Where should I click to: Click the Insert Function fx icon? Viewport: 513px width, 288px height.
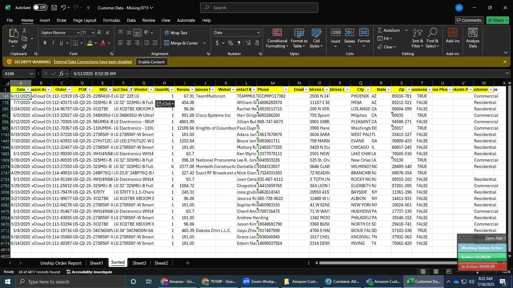61,74
